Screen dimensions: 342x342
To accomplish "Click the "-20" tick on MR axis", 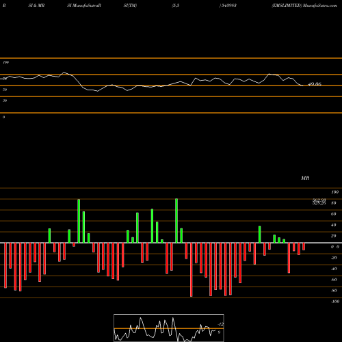I will click(x=334, y=258).
